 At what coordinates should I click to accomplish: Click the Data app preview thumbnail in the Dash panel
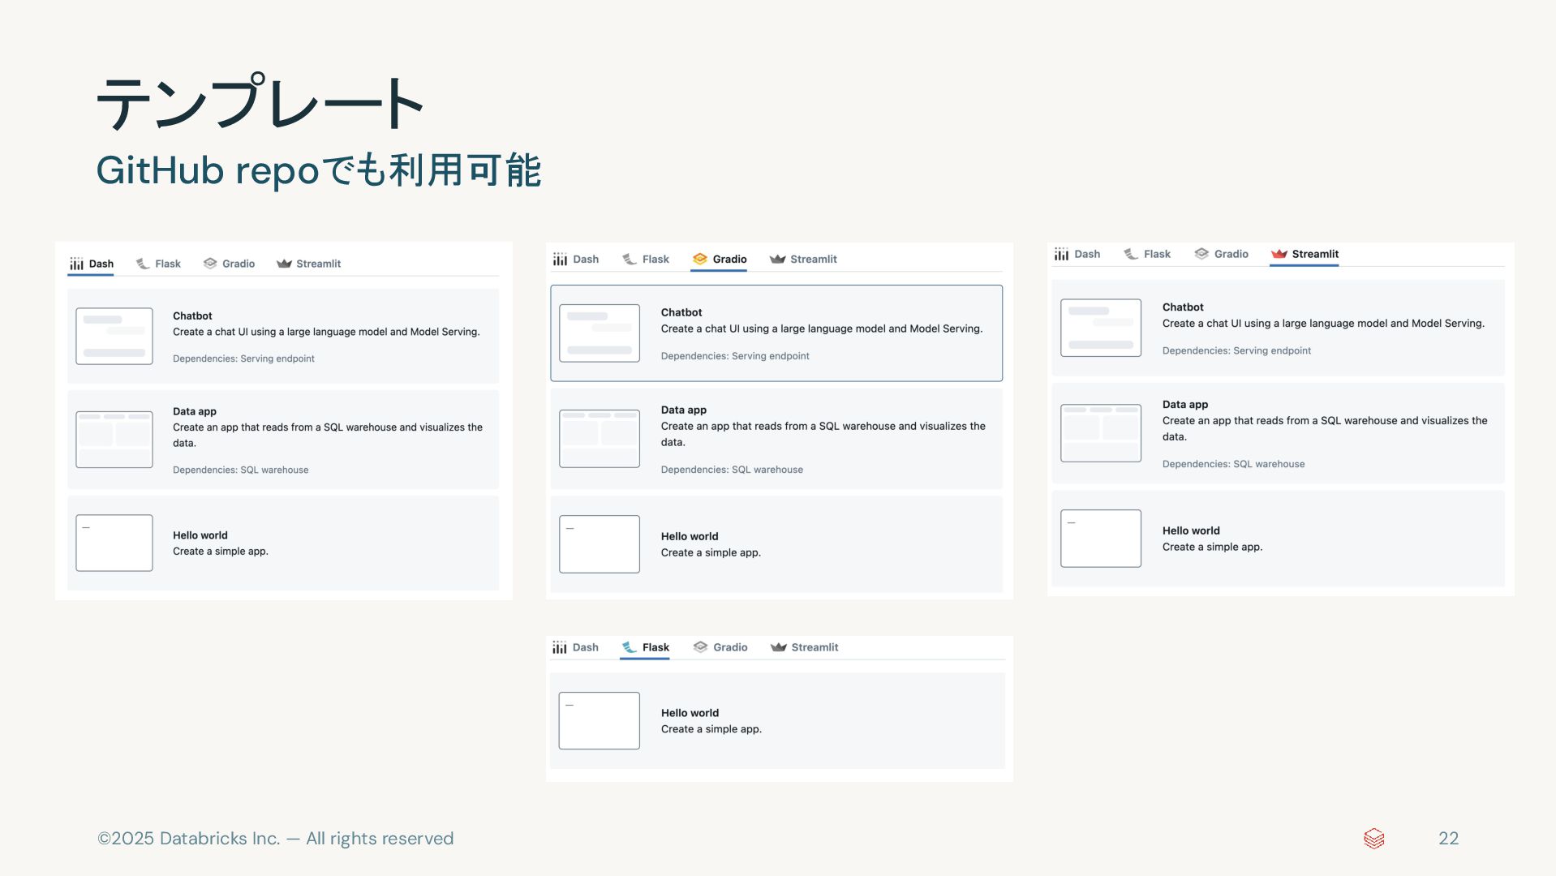click(x=114, y=440)
